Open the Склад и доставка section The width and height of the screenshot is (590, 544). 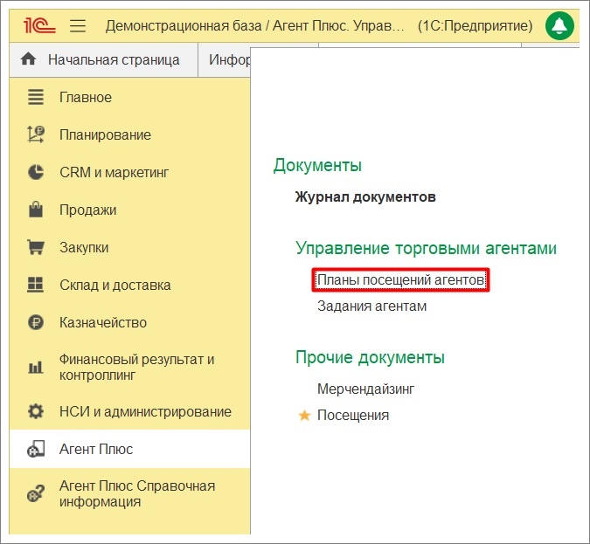129,285
